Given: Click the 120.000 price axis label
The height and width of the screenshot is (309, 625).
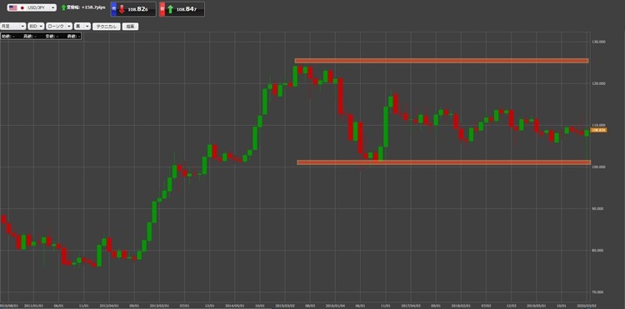Looking at the screenshot, I should (599, 83).
